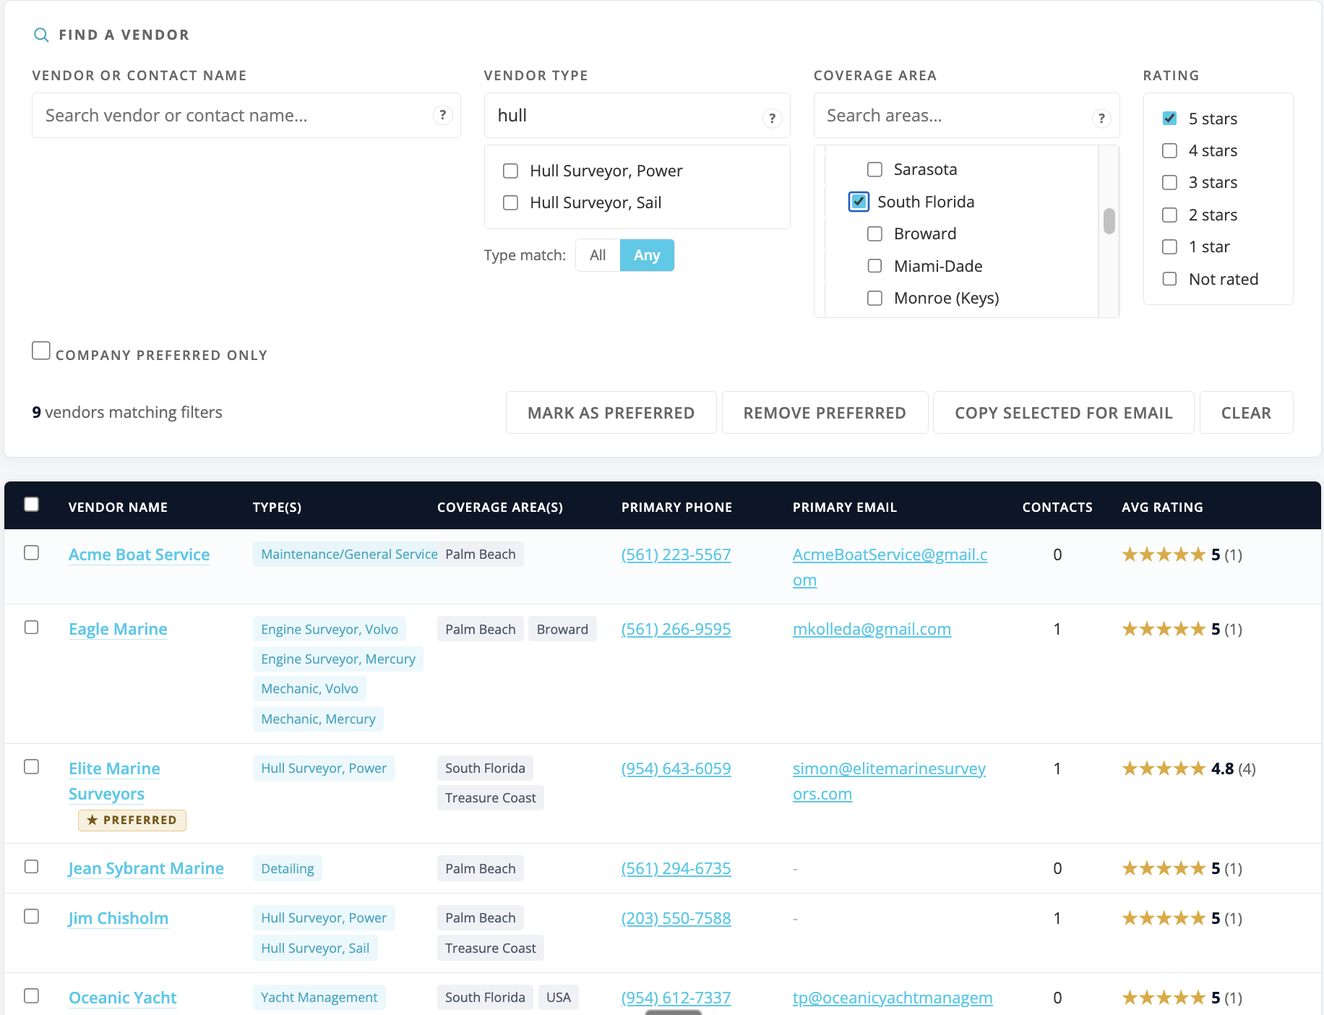Click Jim Chisholm phone (203) 550-7588
Screen dimensions: 1324x1015
point(676,918)
